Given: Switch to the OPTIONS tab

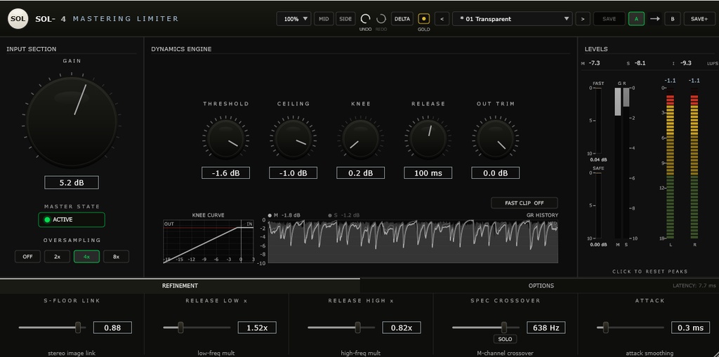Looking at the screenshot, I should click(x=541, y=285).
